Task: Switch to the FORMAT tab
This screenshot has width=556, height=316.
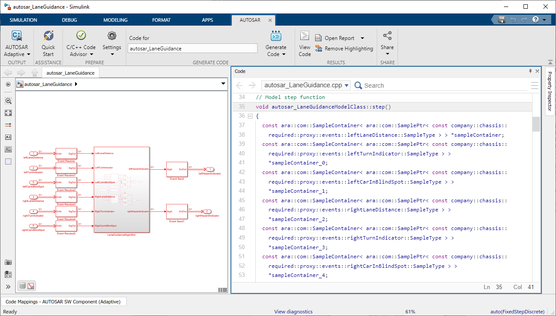Action: click(x=161, y=20)
